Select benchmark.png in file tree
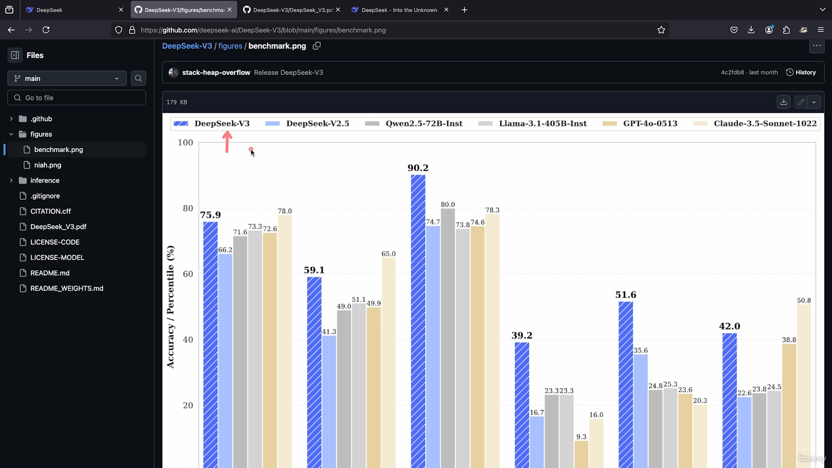This screenshot has height=468, width=832. click(76, 149)
